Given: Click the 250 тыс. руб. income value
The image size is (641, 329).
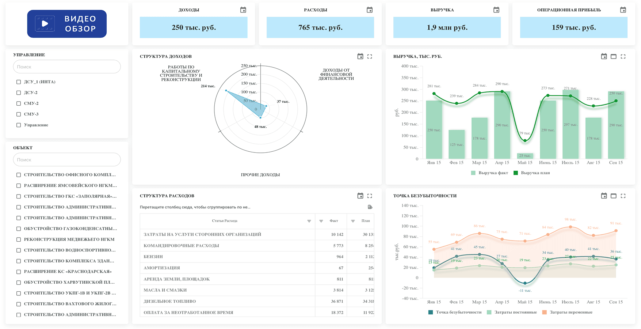Looking at the screenshot, I should click(194, 27).
